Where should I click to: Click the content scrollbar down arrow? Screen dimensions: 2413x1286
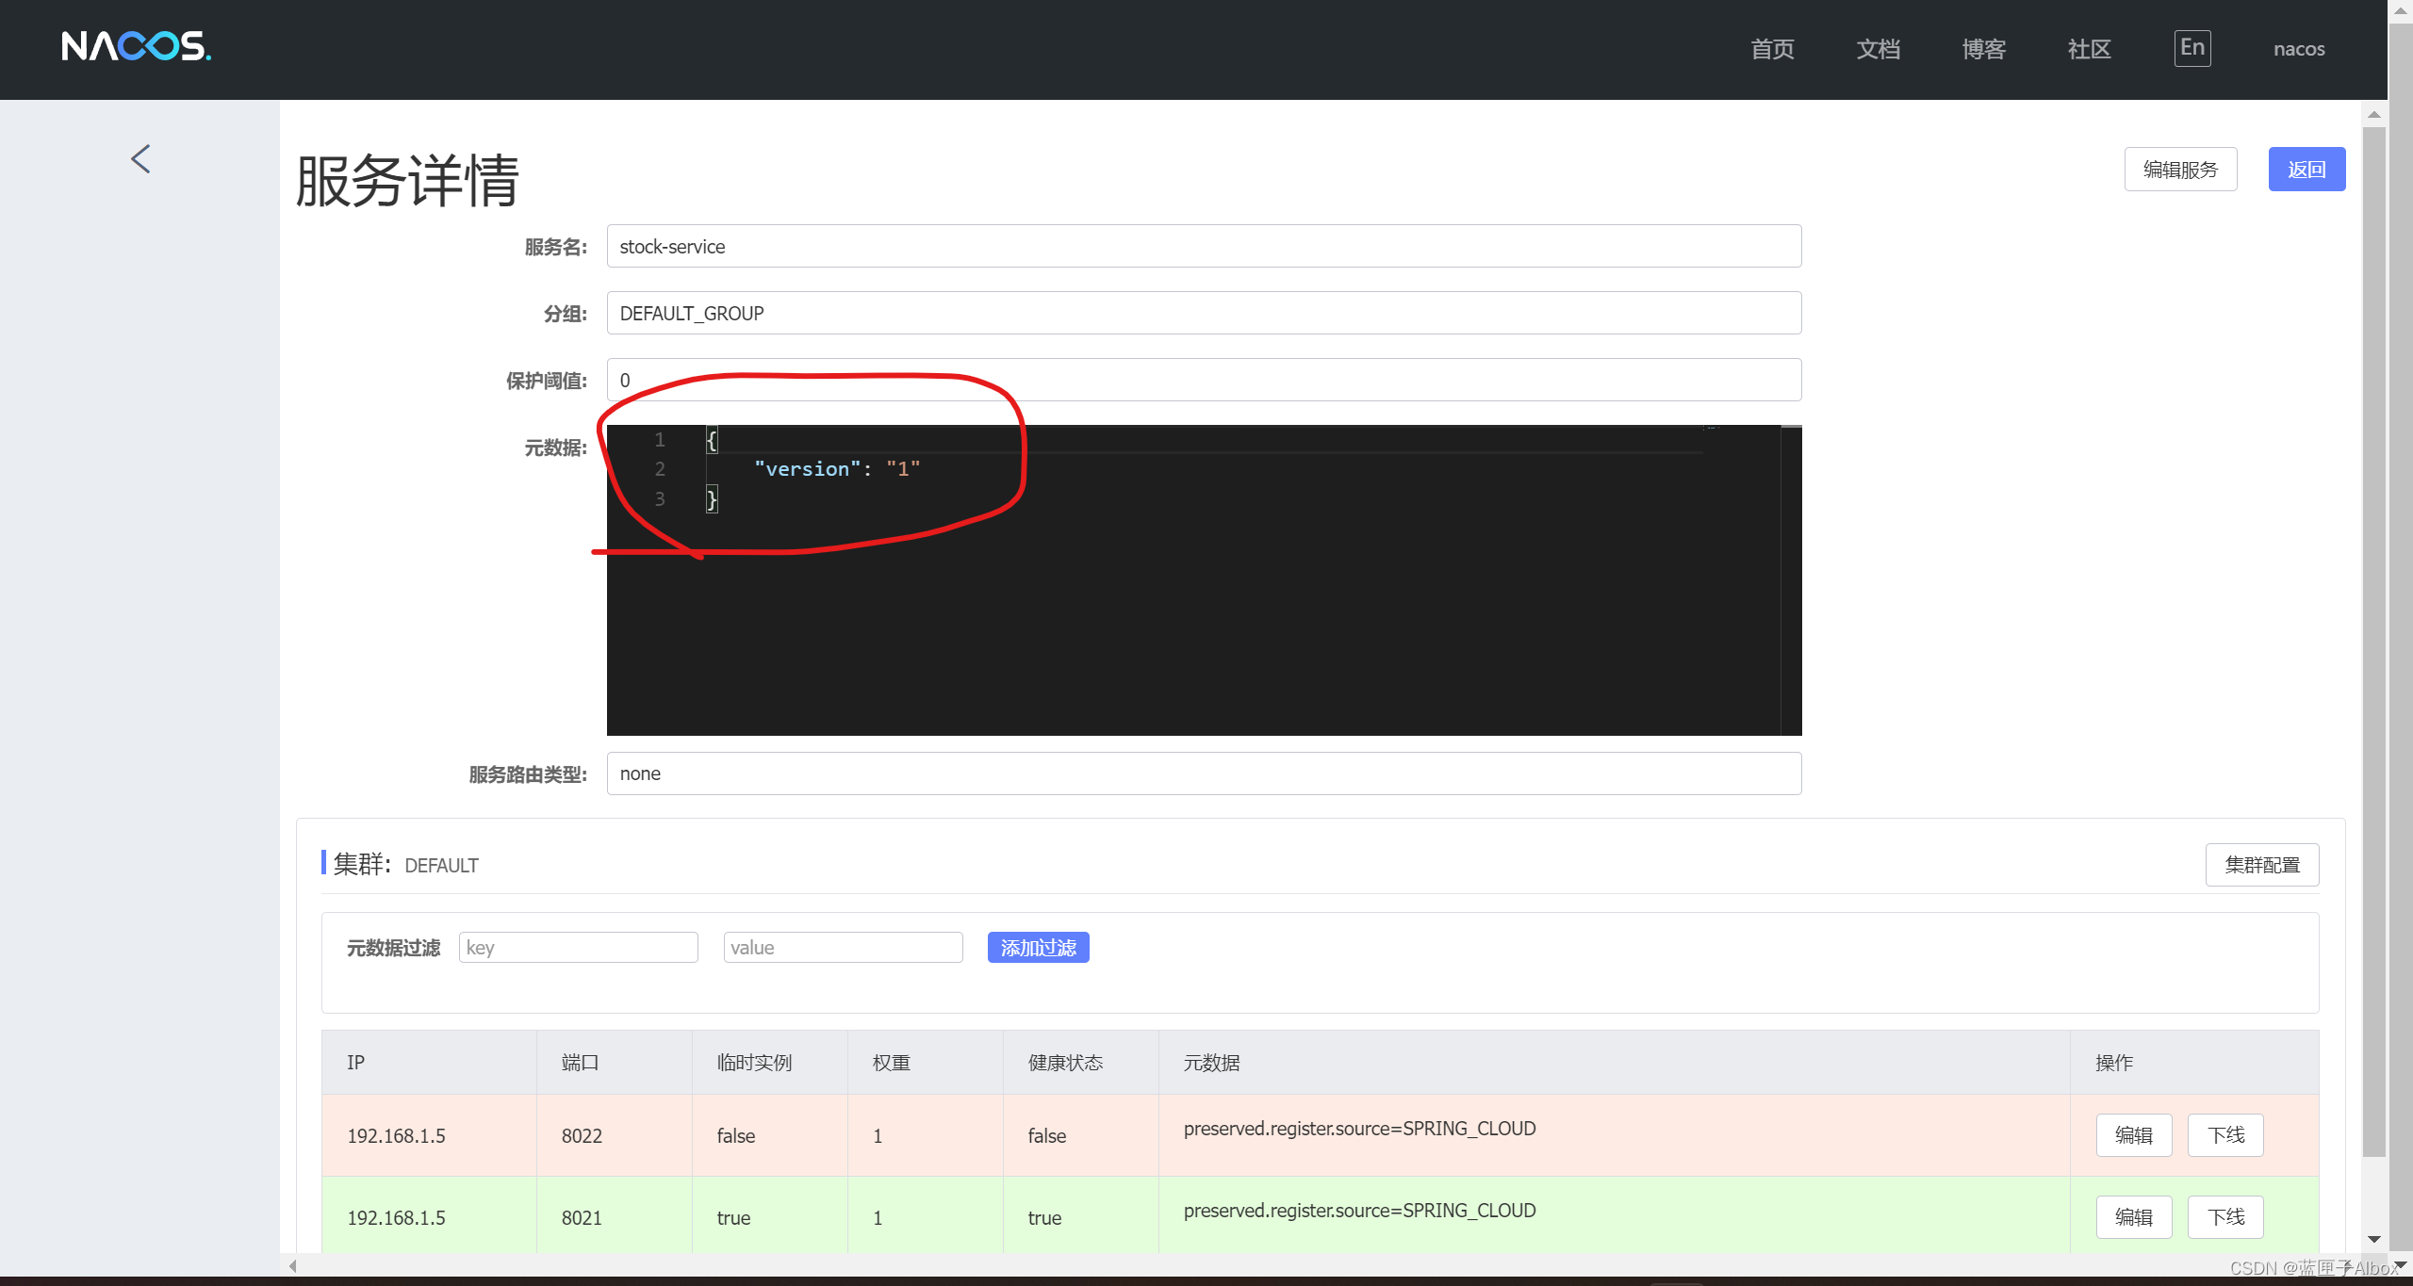pos(2373,1240)
